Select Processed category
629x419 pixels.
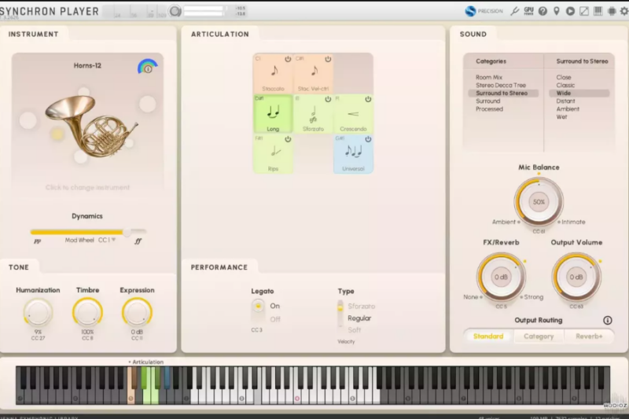489,108
